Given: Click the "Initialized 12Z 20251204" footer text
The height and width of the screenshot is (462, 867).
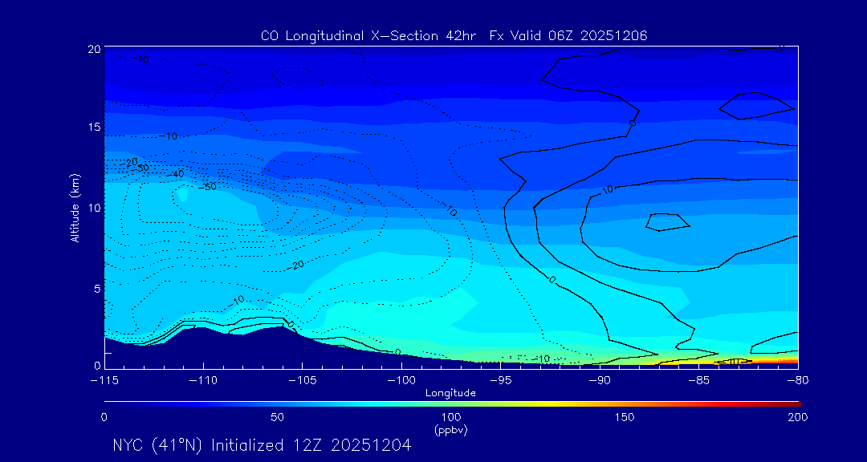Looking at the screenshot, I should (311, 445).
